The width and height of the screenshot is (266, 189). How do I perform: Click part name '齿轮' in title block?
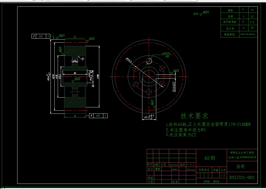[241, 166]
